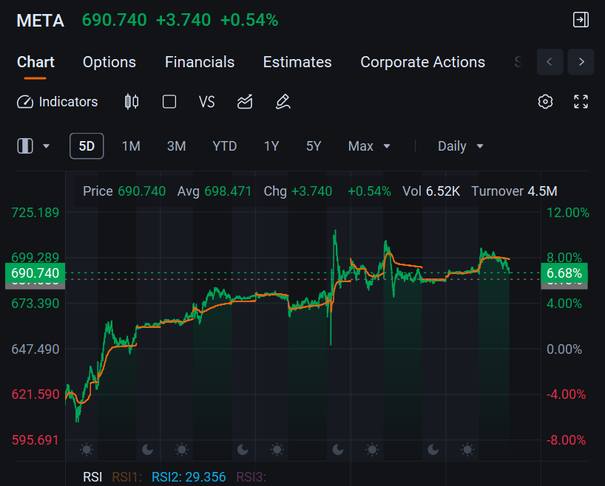
Task: Click the split layout icon
Action: coord(25,146)
